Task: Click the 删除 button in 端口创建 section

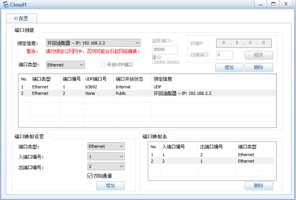Action: tap(259, 68)
